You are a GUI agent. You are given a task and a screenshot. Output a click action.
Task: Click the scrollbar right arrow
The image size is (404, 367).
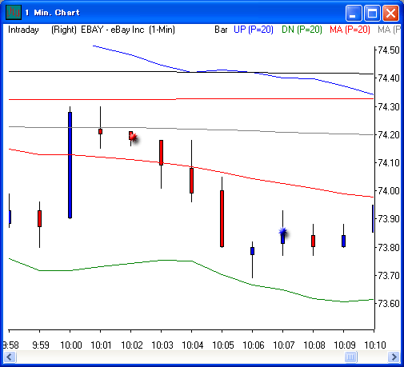pos(394,357)
